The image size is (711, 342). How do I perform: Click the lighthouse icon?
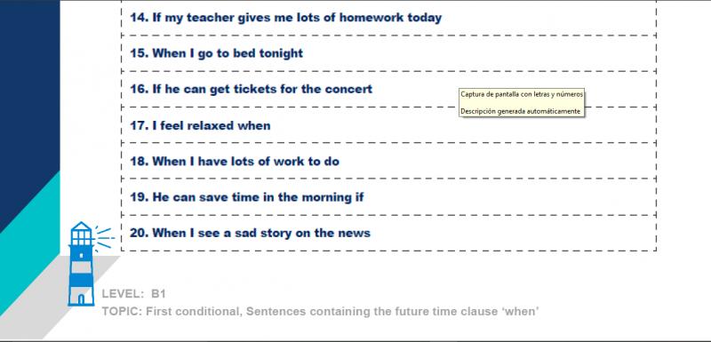tap(81, 264)
